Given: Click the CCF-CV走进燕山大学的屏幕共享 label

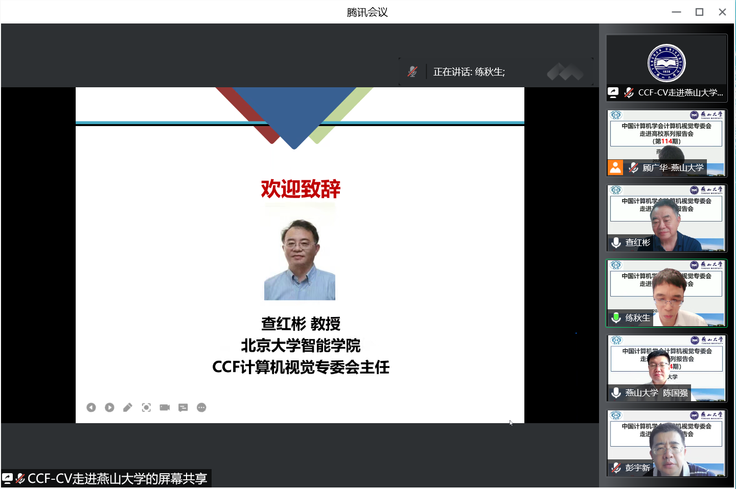Looking at the screenshot, I should click(117, 479).
